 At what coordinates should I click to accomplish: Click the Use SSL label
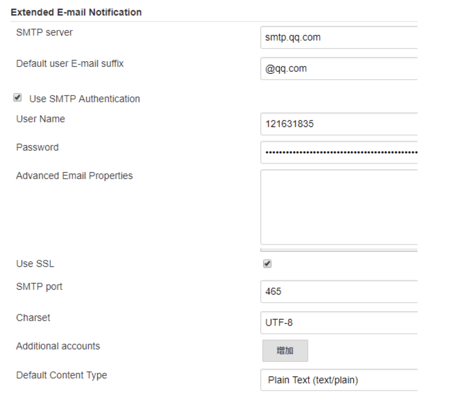(x=35, y=264)
